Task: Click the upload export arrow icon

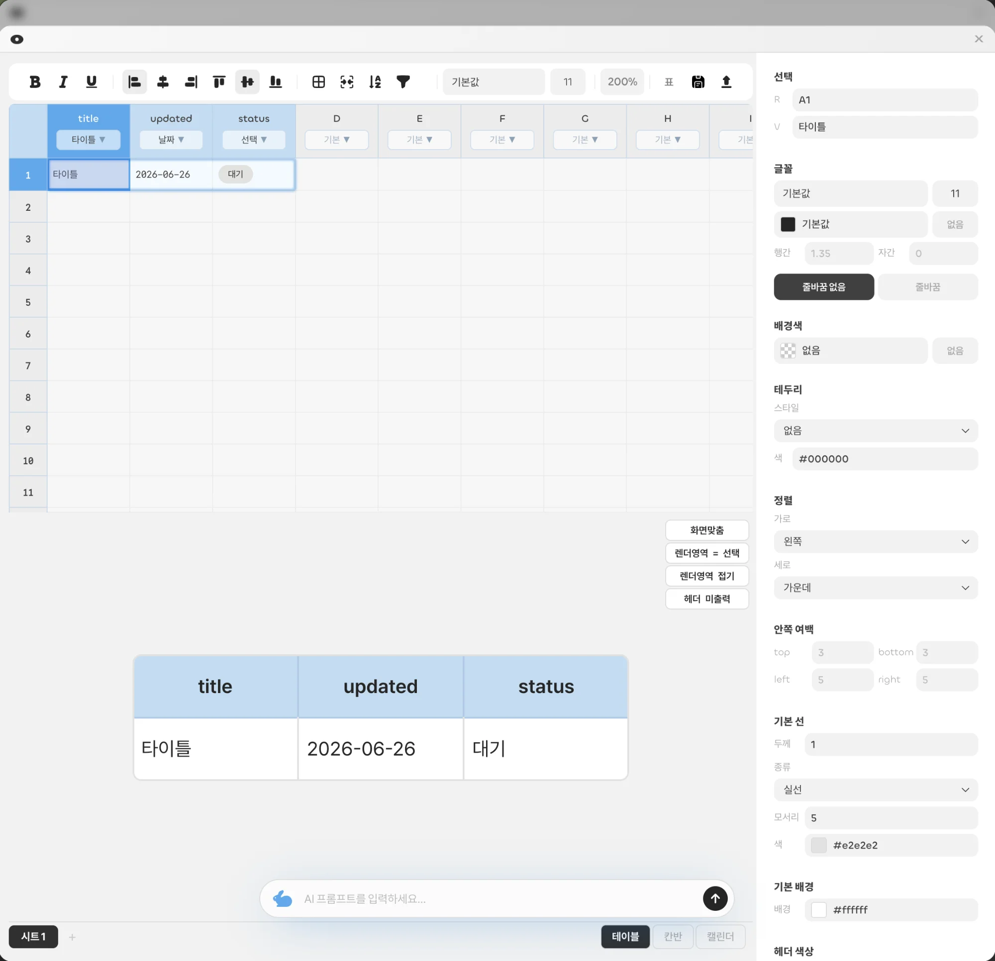Action: 726,82
